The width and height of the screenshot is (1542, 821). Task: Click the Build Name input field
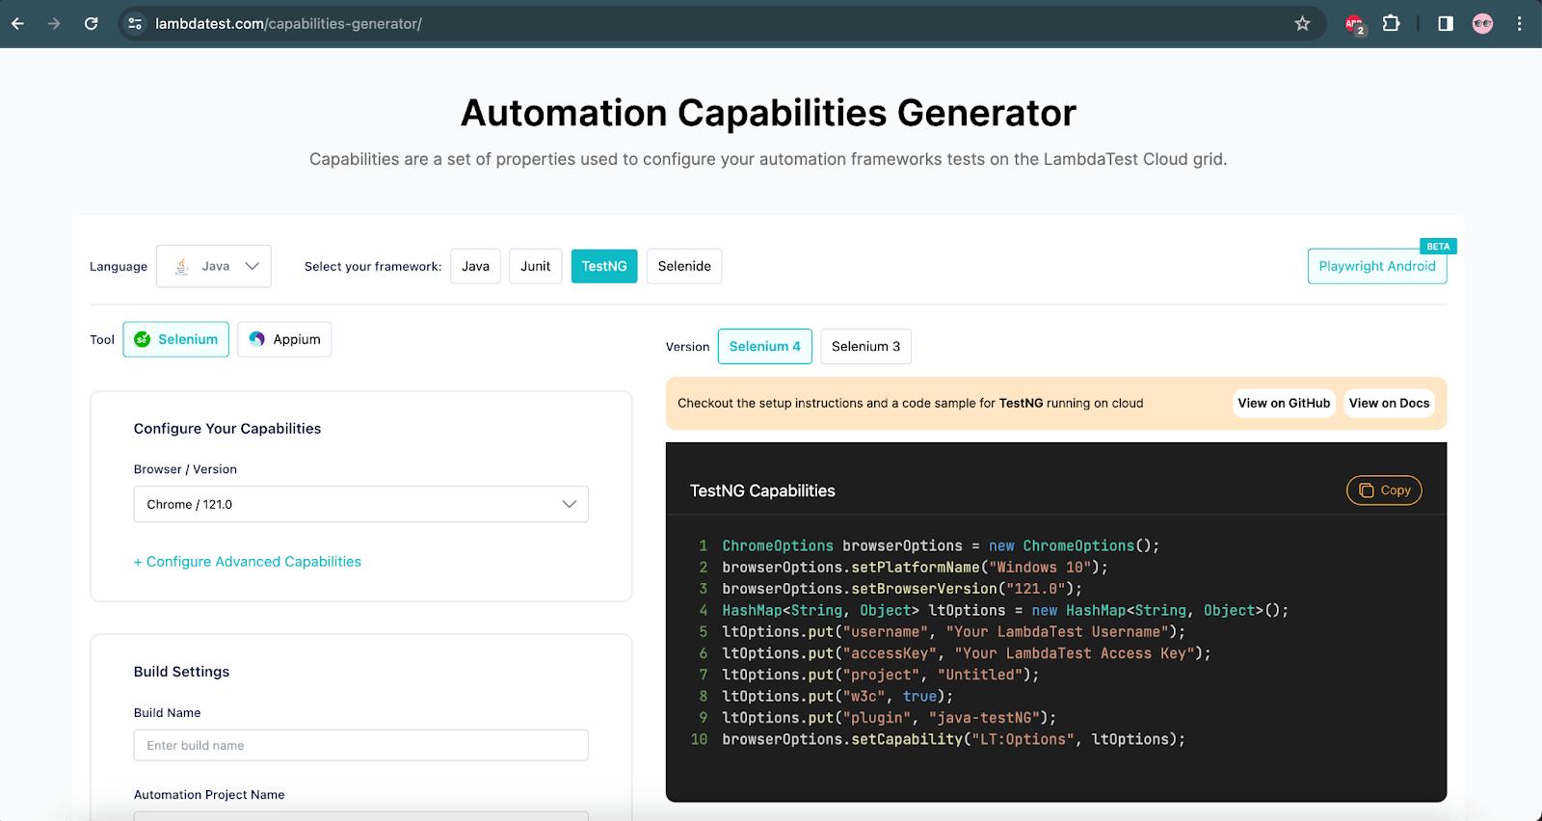[360, 745]
